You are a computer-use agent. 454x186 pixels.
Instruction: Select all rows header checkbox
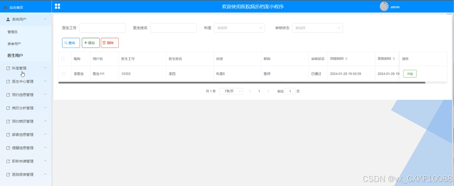(63, 59)
